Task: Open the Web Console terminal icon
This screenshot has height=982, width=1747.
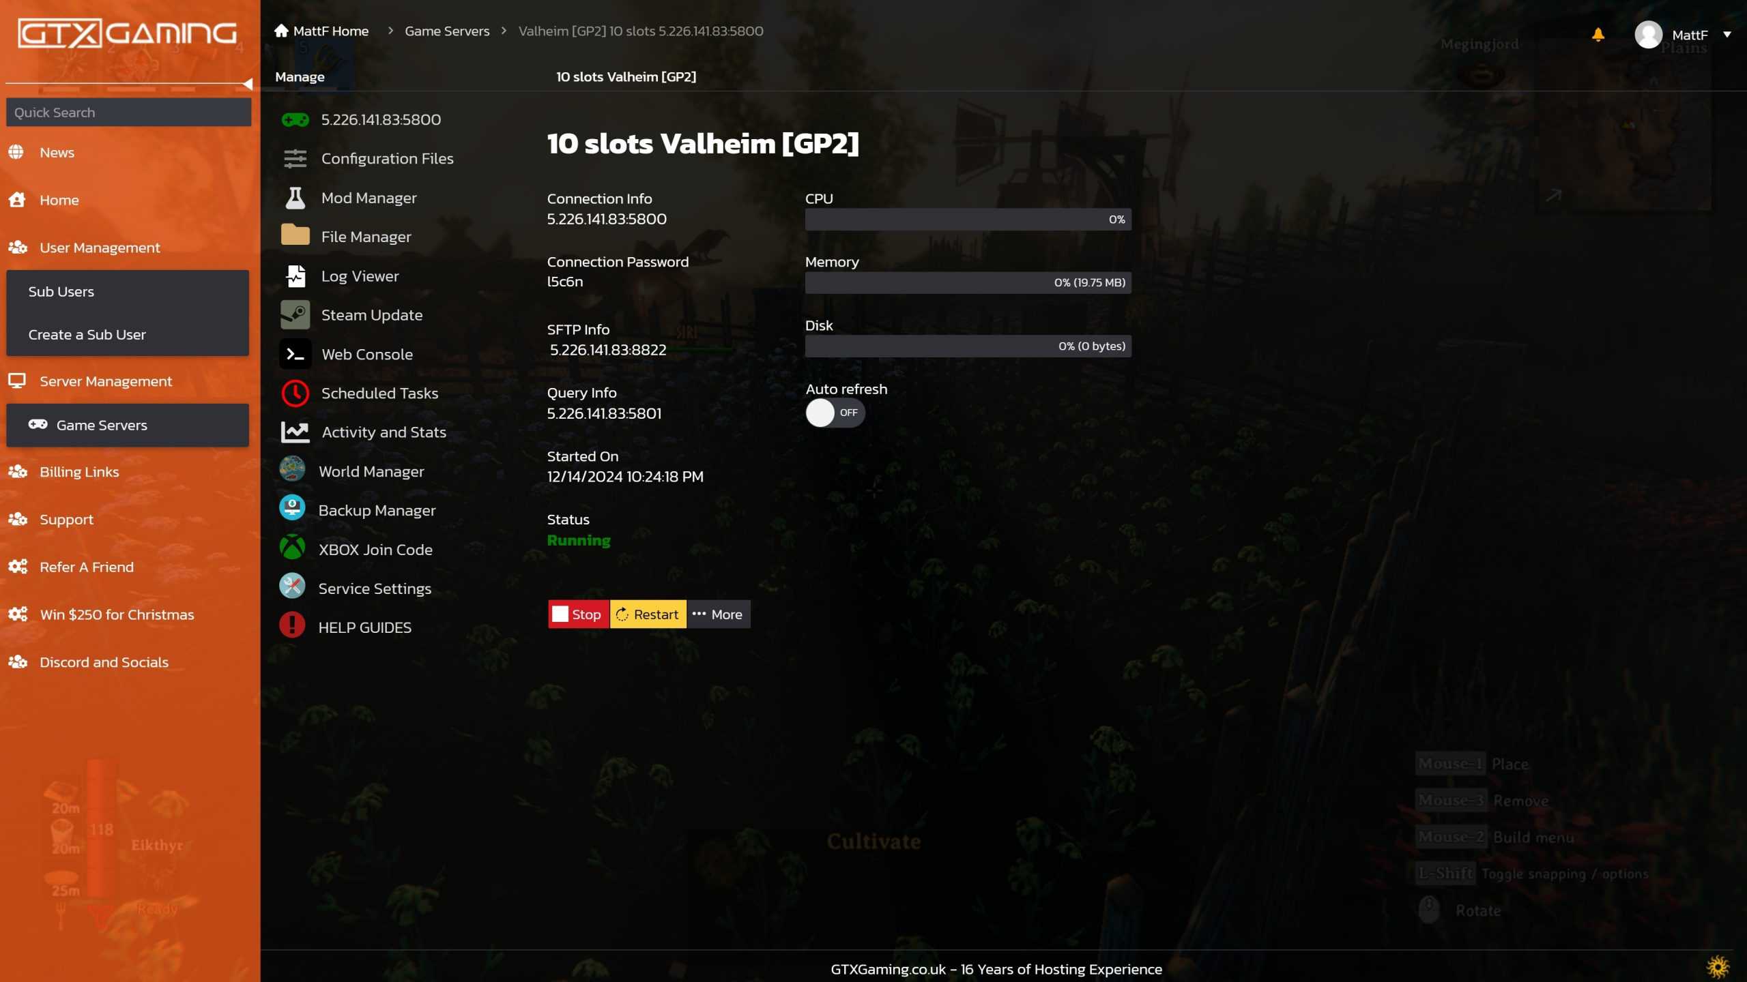Action: [x=295, y=354]
